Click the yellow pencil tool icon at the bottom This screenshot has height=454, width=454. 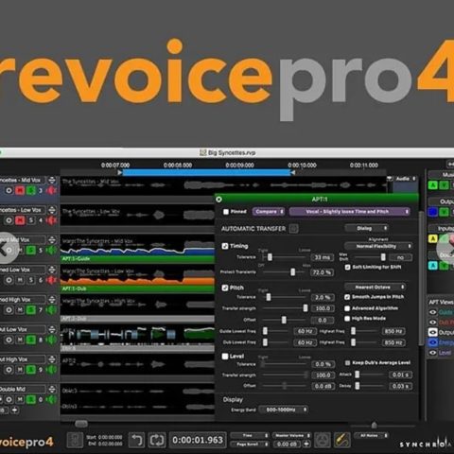pyautogui.click(x=342, y=440)
